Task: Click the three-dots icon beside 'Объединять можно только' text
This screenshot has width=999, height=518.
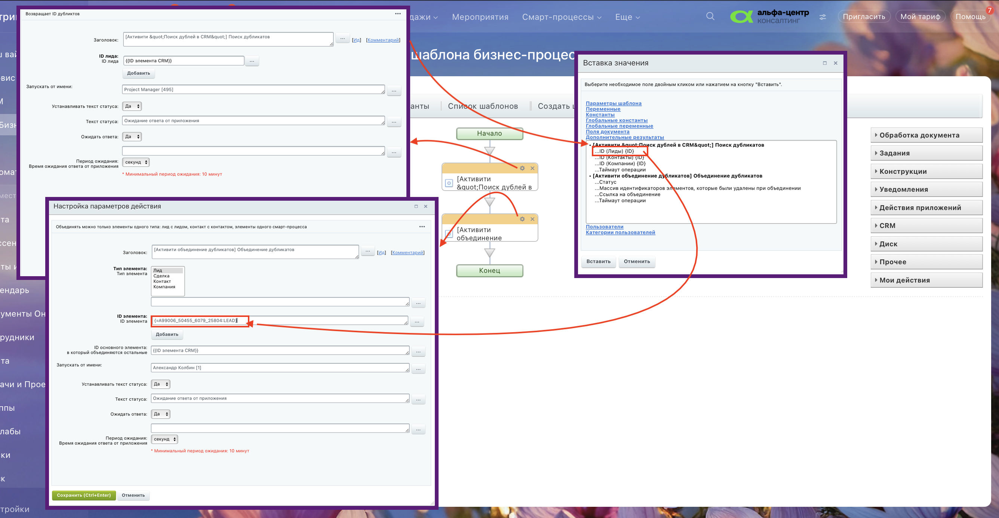Action: point(422,226)
